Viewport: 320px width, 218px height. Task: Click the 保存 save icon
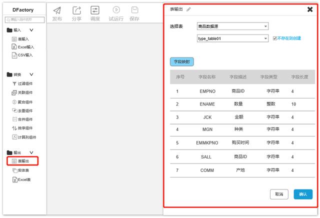click(134, 10)
